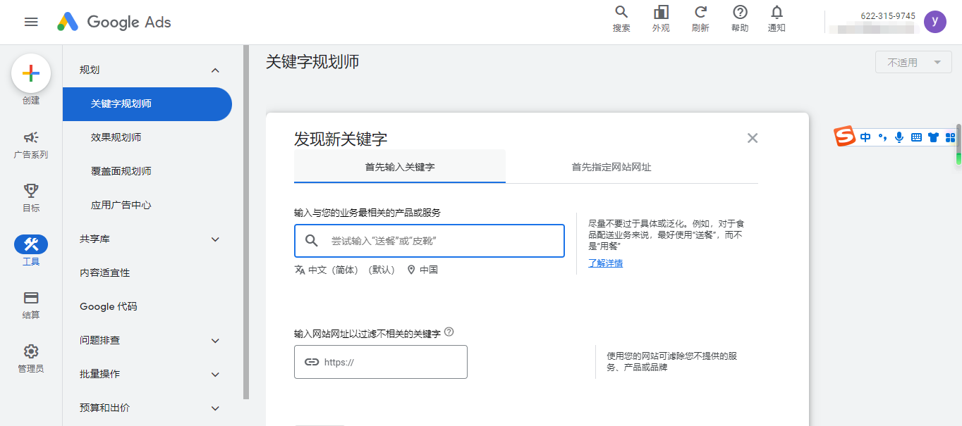The width and height of the screenshot is (962, 426).
Task: Open Sogou soft keyboard icon
Action: [916, 137]
